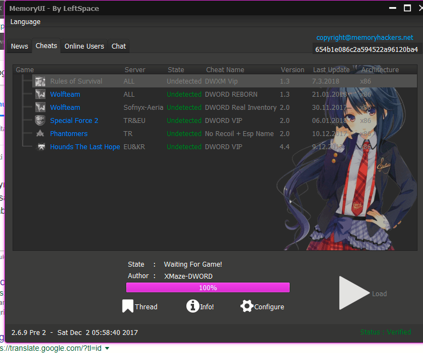Choose the Special Force 2 entry
The width and height of the screenshot is (423, 353).
pos(225,120)
